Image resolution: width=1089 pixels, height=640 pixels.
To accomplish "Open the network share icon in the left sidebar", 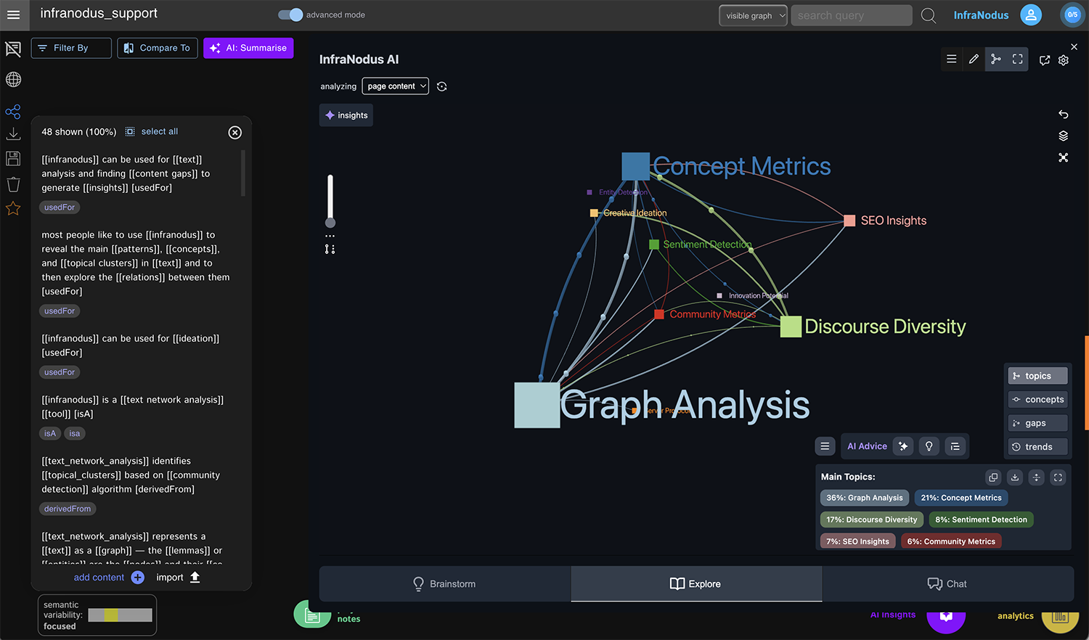I will (x=13, y=111).
